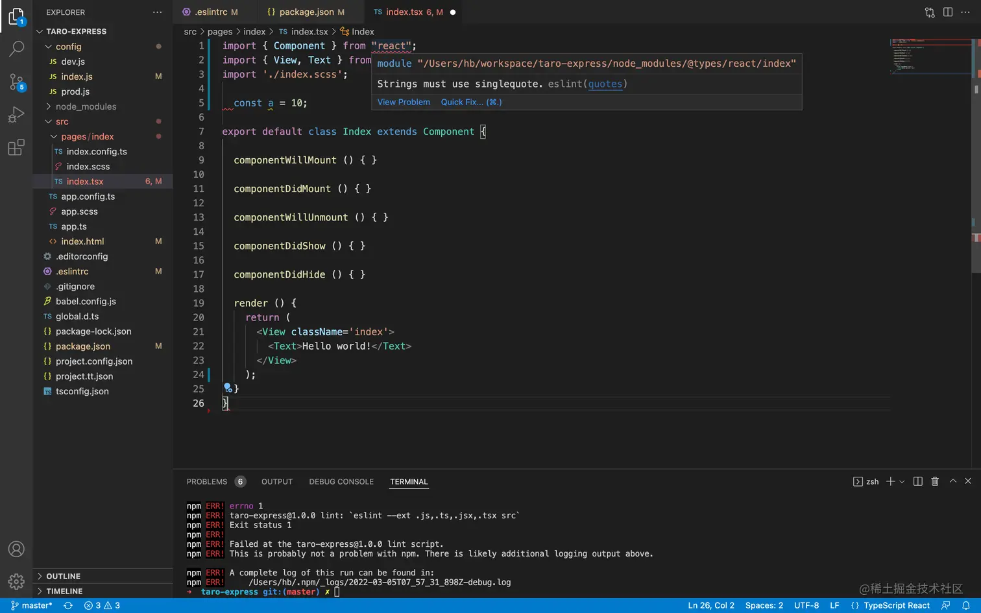981x613 pixels.
Task: Open dev.js in the explorer
Action: coord(103,62)
